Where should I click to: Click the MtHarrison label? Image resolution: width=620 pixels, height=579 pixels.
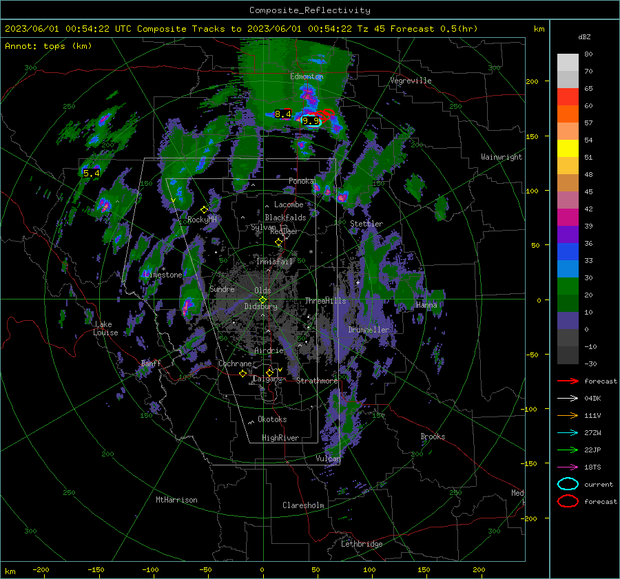[176, 500]
